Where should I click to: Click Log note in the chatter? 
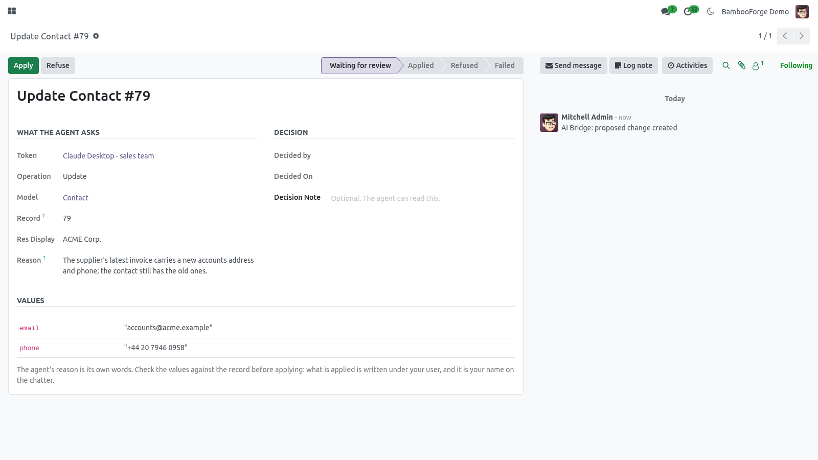pos(633,65)
